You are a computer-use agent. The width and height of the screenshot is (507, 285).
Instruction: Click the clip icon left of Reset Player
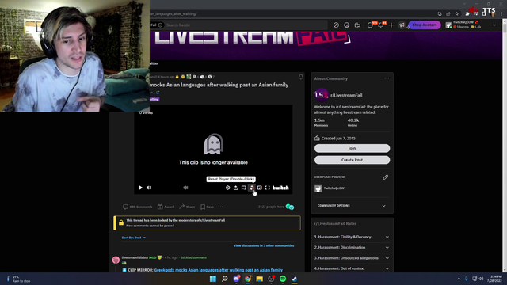[x=244, y=188]
